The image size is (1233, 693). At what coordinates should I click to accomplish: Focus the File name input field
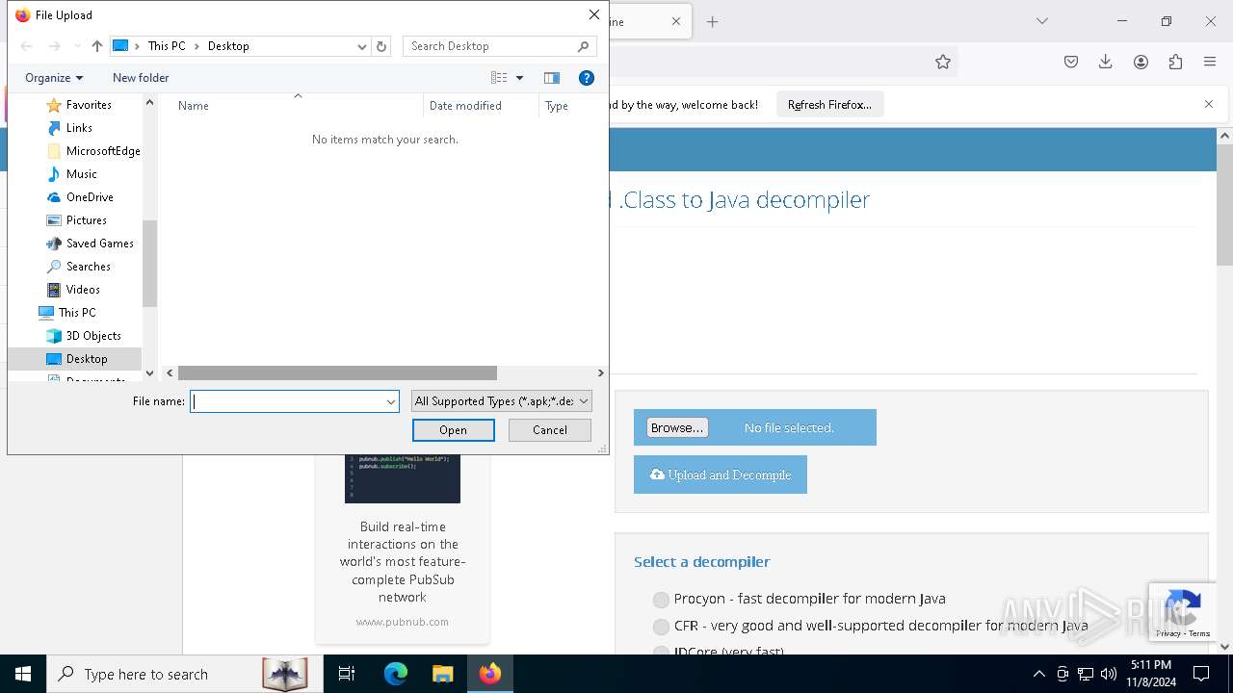[288, 401]
